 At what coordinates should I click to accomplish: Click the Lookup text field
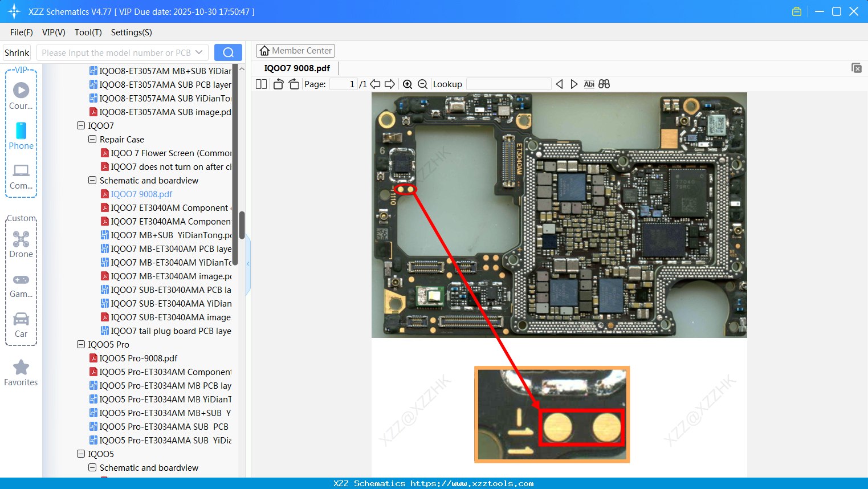click(x=508, y=84)
